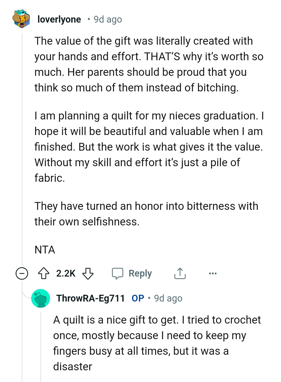Screen dimensions: 281x382
Task: Open the overflow menu on loverlyone's comment
Action: pyautogui.click(x=213, y=273)
